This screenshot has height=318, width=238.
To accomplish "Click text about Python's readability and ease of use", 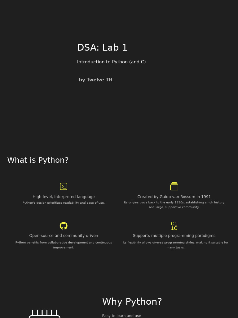I will [x=64, y=203].
